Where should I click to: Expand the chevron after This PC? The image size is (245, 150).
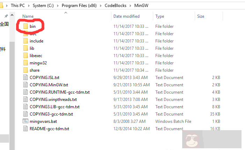pyautogui.click(x=30, y=6)
